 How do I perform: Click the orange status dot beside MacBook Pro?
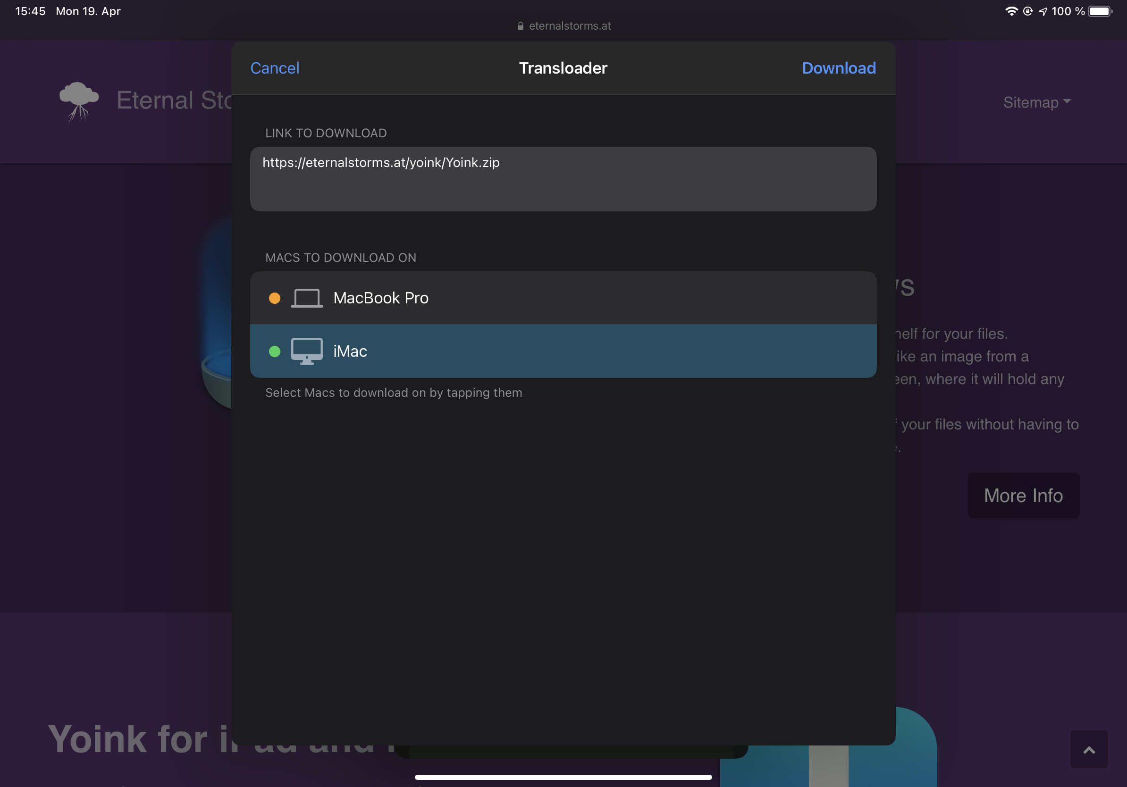pos(275,297)
